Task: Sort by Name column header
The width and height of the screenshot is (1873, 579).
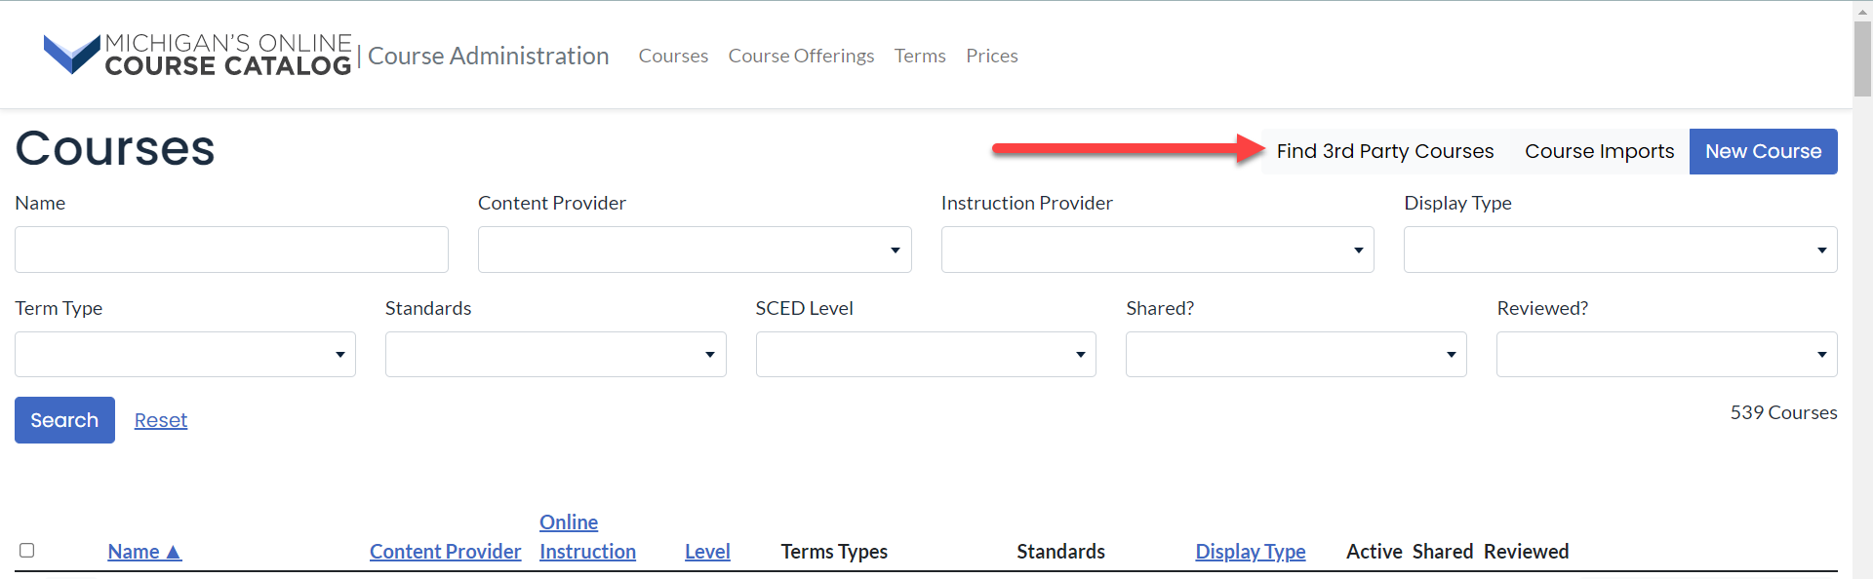Action: [144, 552]
